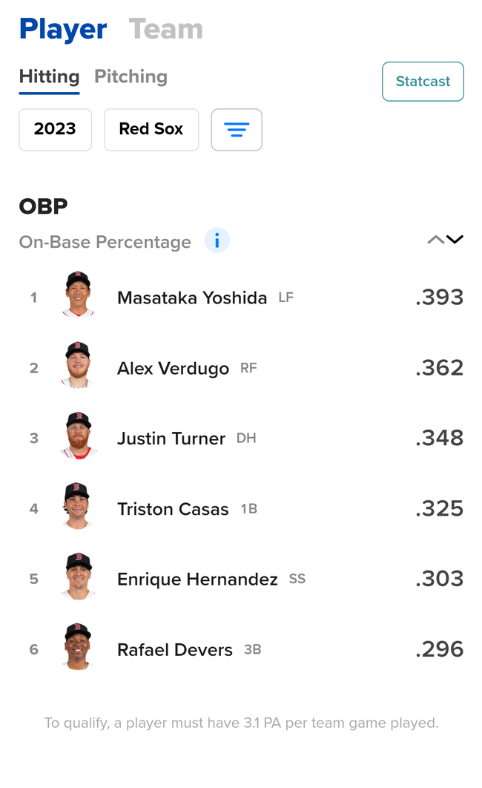
Task: Open the filter options icon button
Action: [x=237, y=130]
